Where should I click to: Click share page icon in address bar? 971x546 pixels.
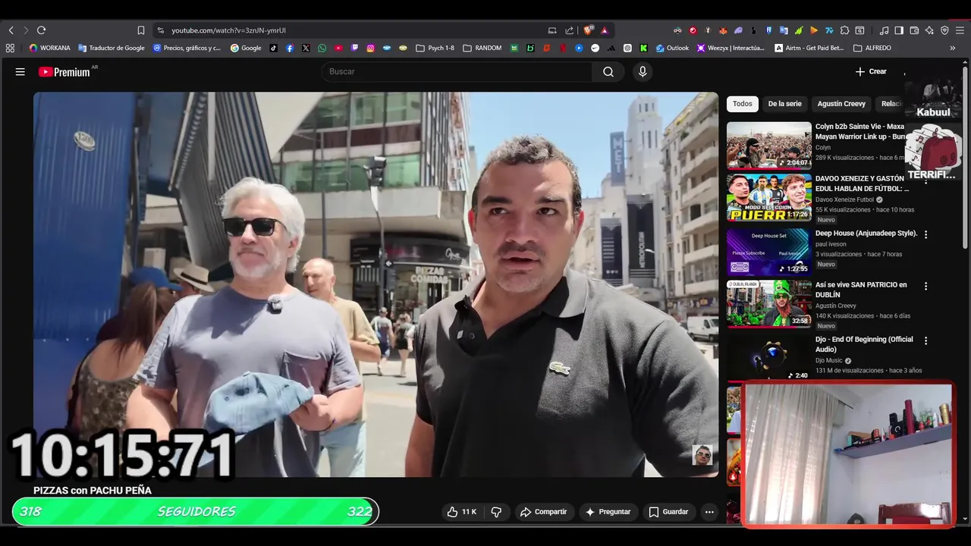coord(570,30)
